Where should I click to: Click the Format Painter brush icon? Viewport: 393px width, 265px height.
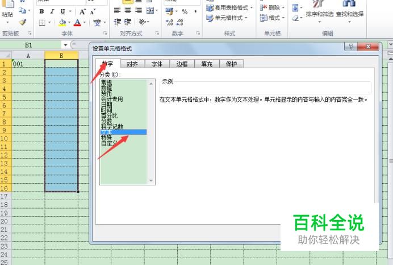tap(23, 22)
